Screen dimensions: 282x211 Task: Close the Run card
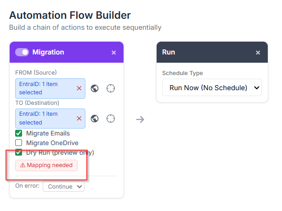[x=258, y=53]
